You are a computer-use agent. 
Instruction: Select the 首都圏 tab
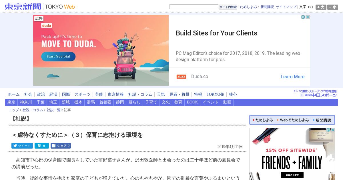[105, 102]
